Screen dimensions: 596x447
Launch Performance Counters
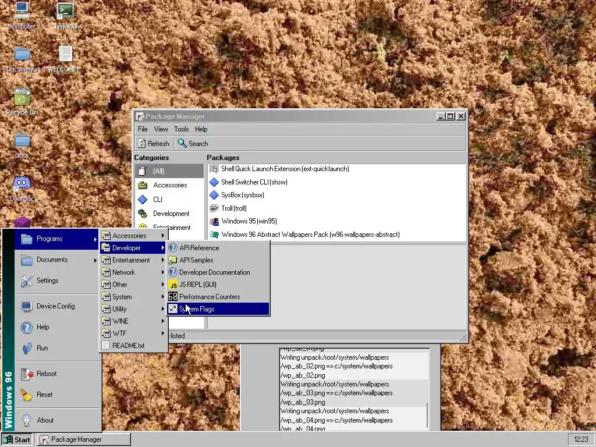click(x=218, y=296)
